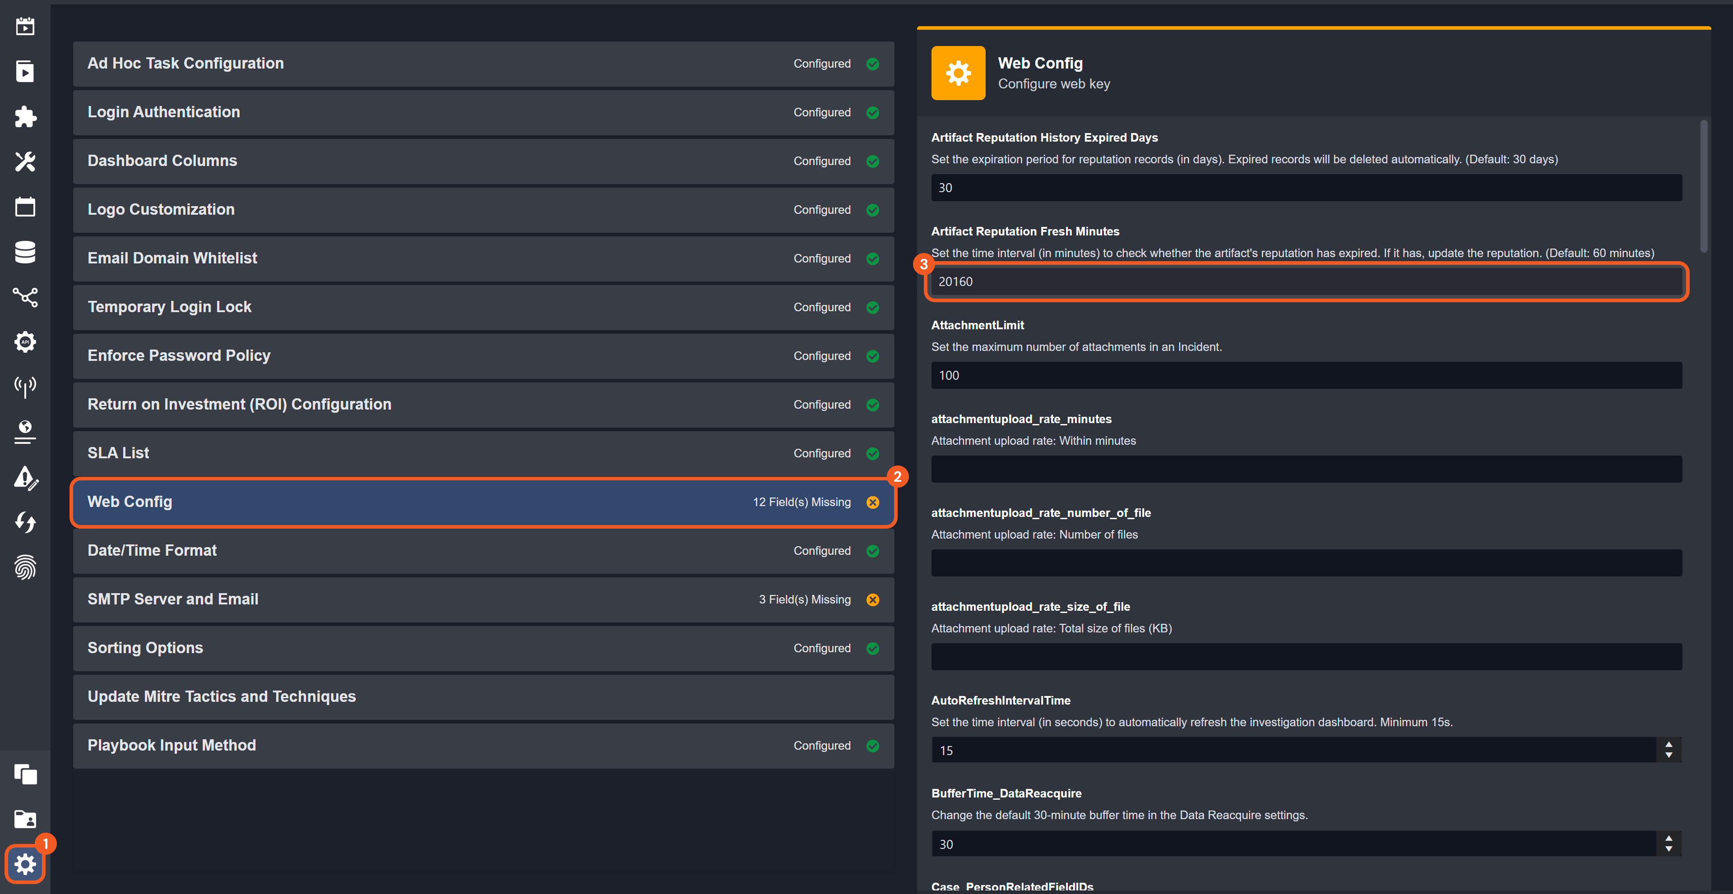The height and width of the screenshot is (894, 1733).
Task: Open the puzzle-piece integrations icon
Action: point(25,117)
